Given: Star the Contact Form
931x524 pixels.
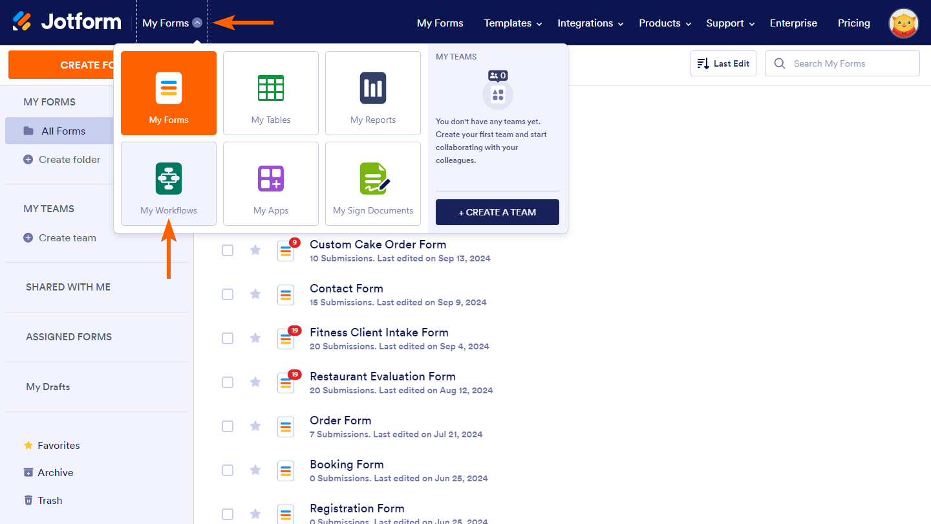Looking at the screenshot, I should pyautogui.click(x=255, y=294).
